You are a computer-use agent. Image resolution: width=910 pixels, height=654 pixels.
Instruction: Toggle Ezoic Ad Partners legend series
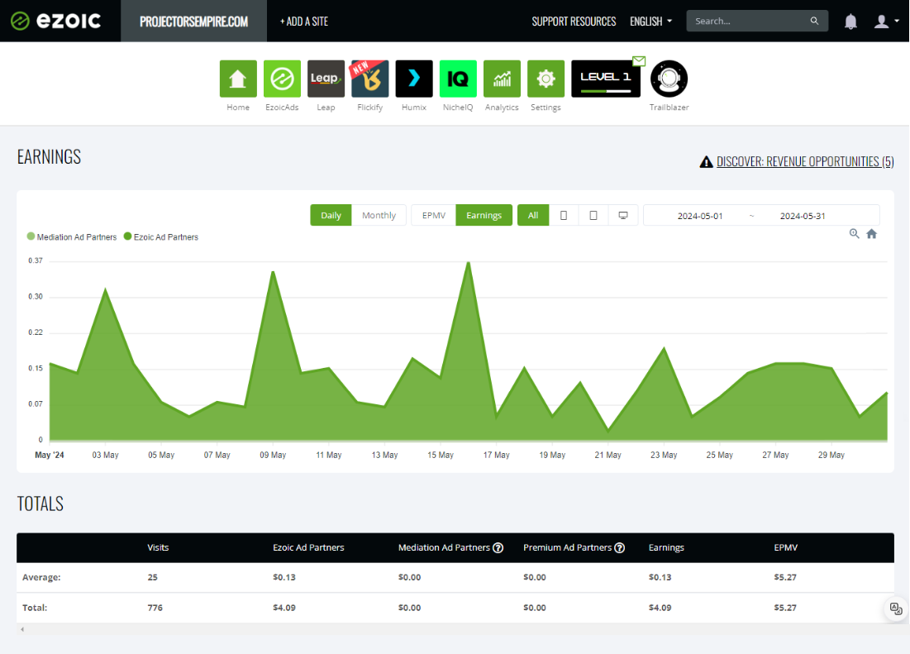(x=161, y=236)
